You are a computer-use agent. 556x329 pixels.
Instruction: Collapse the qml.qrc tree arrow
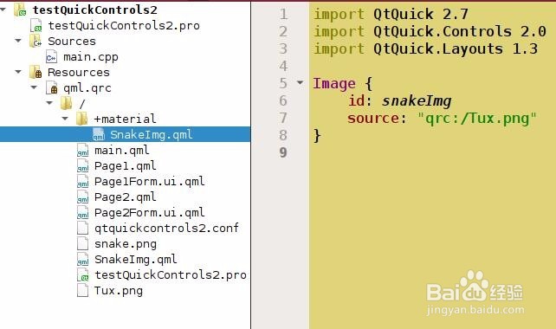point(34,87)
